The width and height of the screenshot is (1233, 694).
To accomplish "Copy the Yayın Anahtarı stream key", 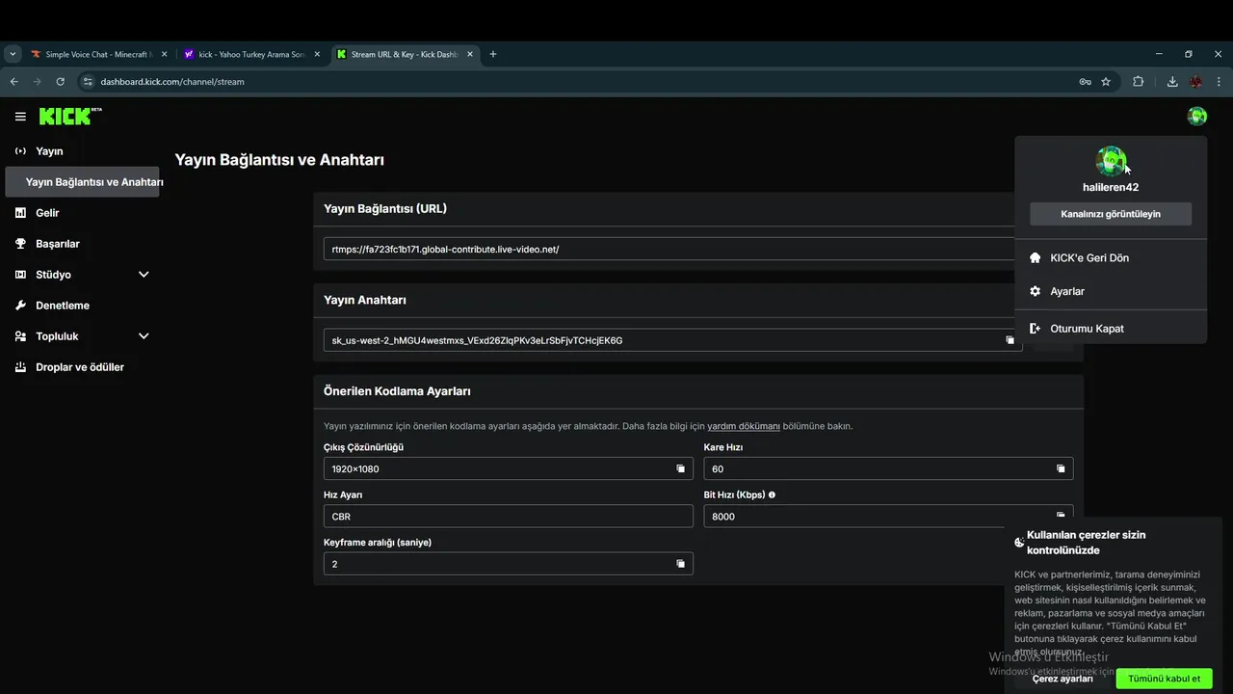I will coord(1010,340).
